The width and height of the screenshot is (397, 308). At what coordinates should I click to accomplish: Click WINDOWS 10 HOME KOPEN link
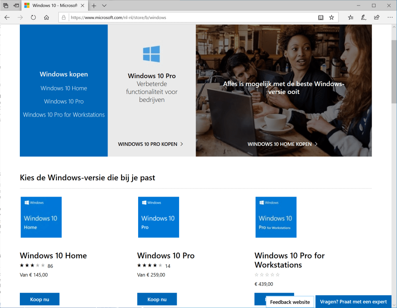(282, 144)
